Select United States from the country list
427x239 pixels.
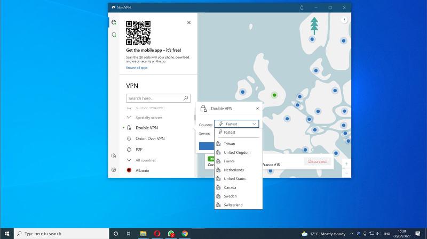click(238, 178)
